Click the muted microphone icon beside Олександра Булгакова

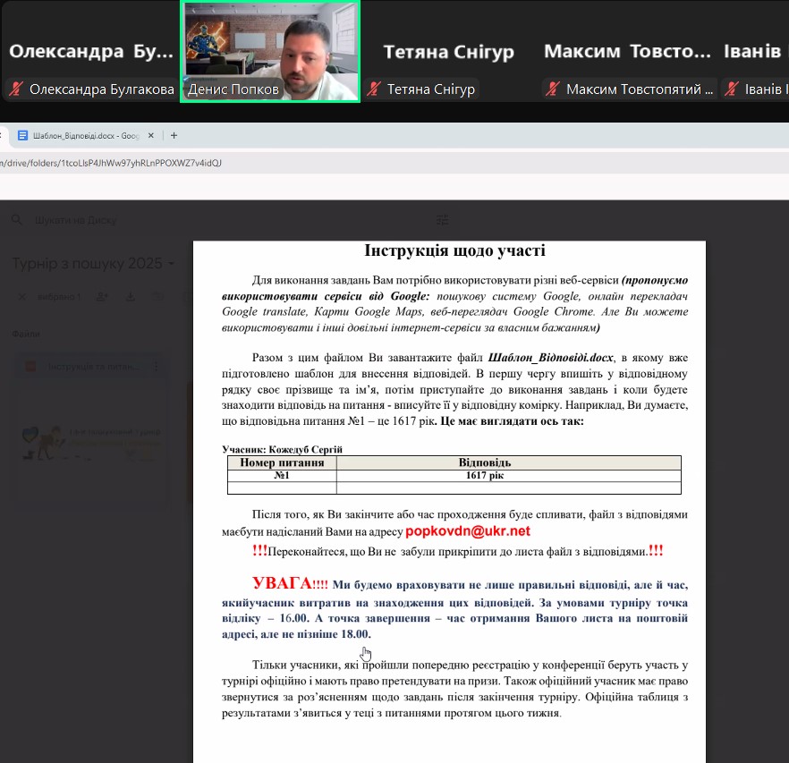[16, 89]
